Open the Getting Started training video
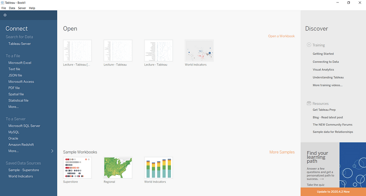The image size is (366, 196). [323, 54]
